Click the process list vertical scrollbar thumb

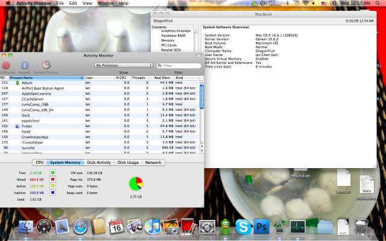click(x=201, y=96)
